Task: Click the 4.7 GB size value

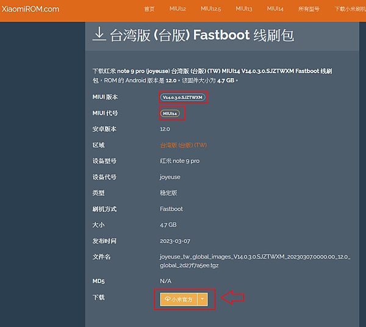Action: [x=168, y=225]
